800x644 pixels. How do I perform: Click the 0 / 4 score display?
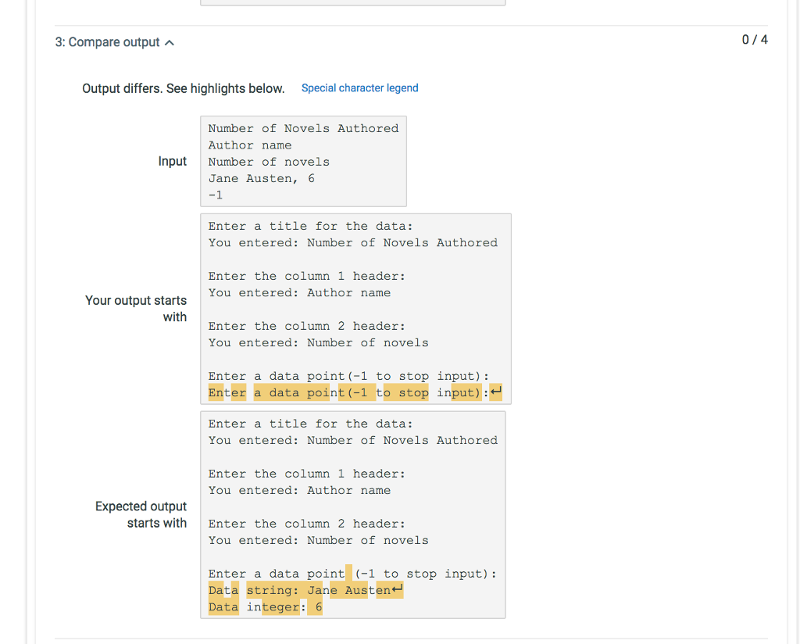(x=753, y=39)
